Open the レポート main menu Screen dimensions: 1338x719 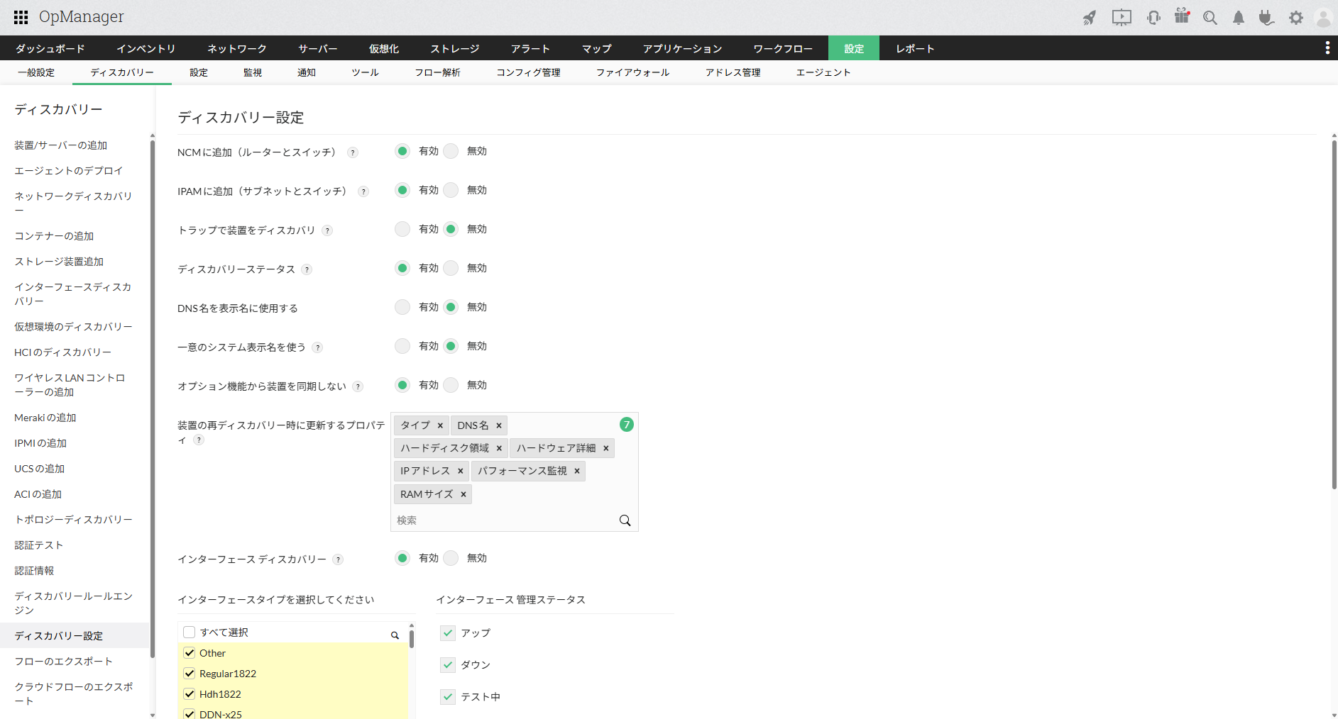click(x=915, y=48)
